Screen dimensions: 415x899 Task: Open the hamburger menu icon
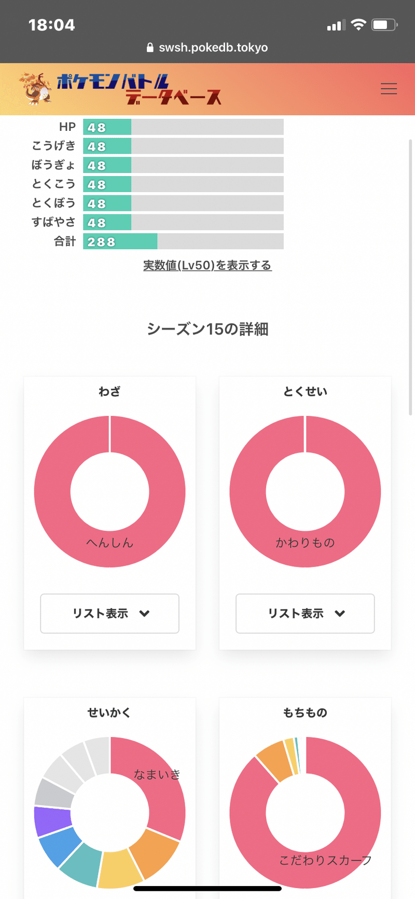[389, 89]
